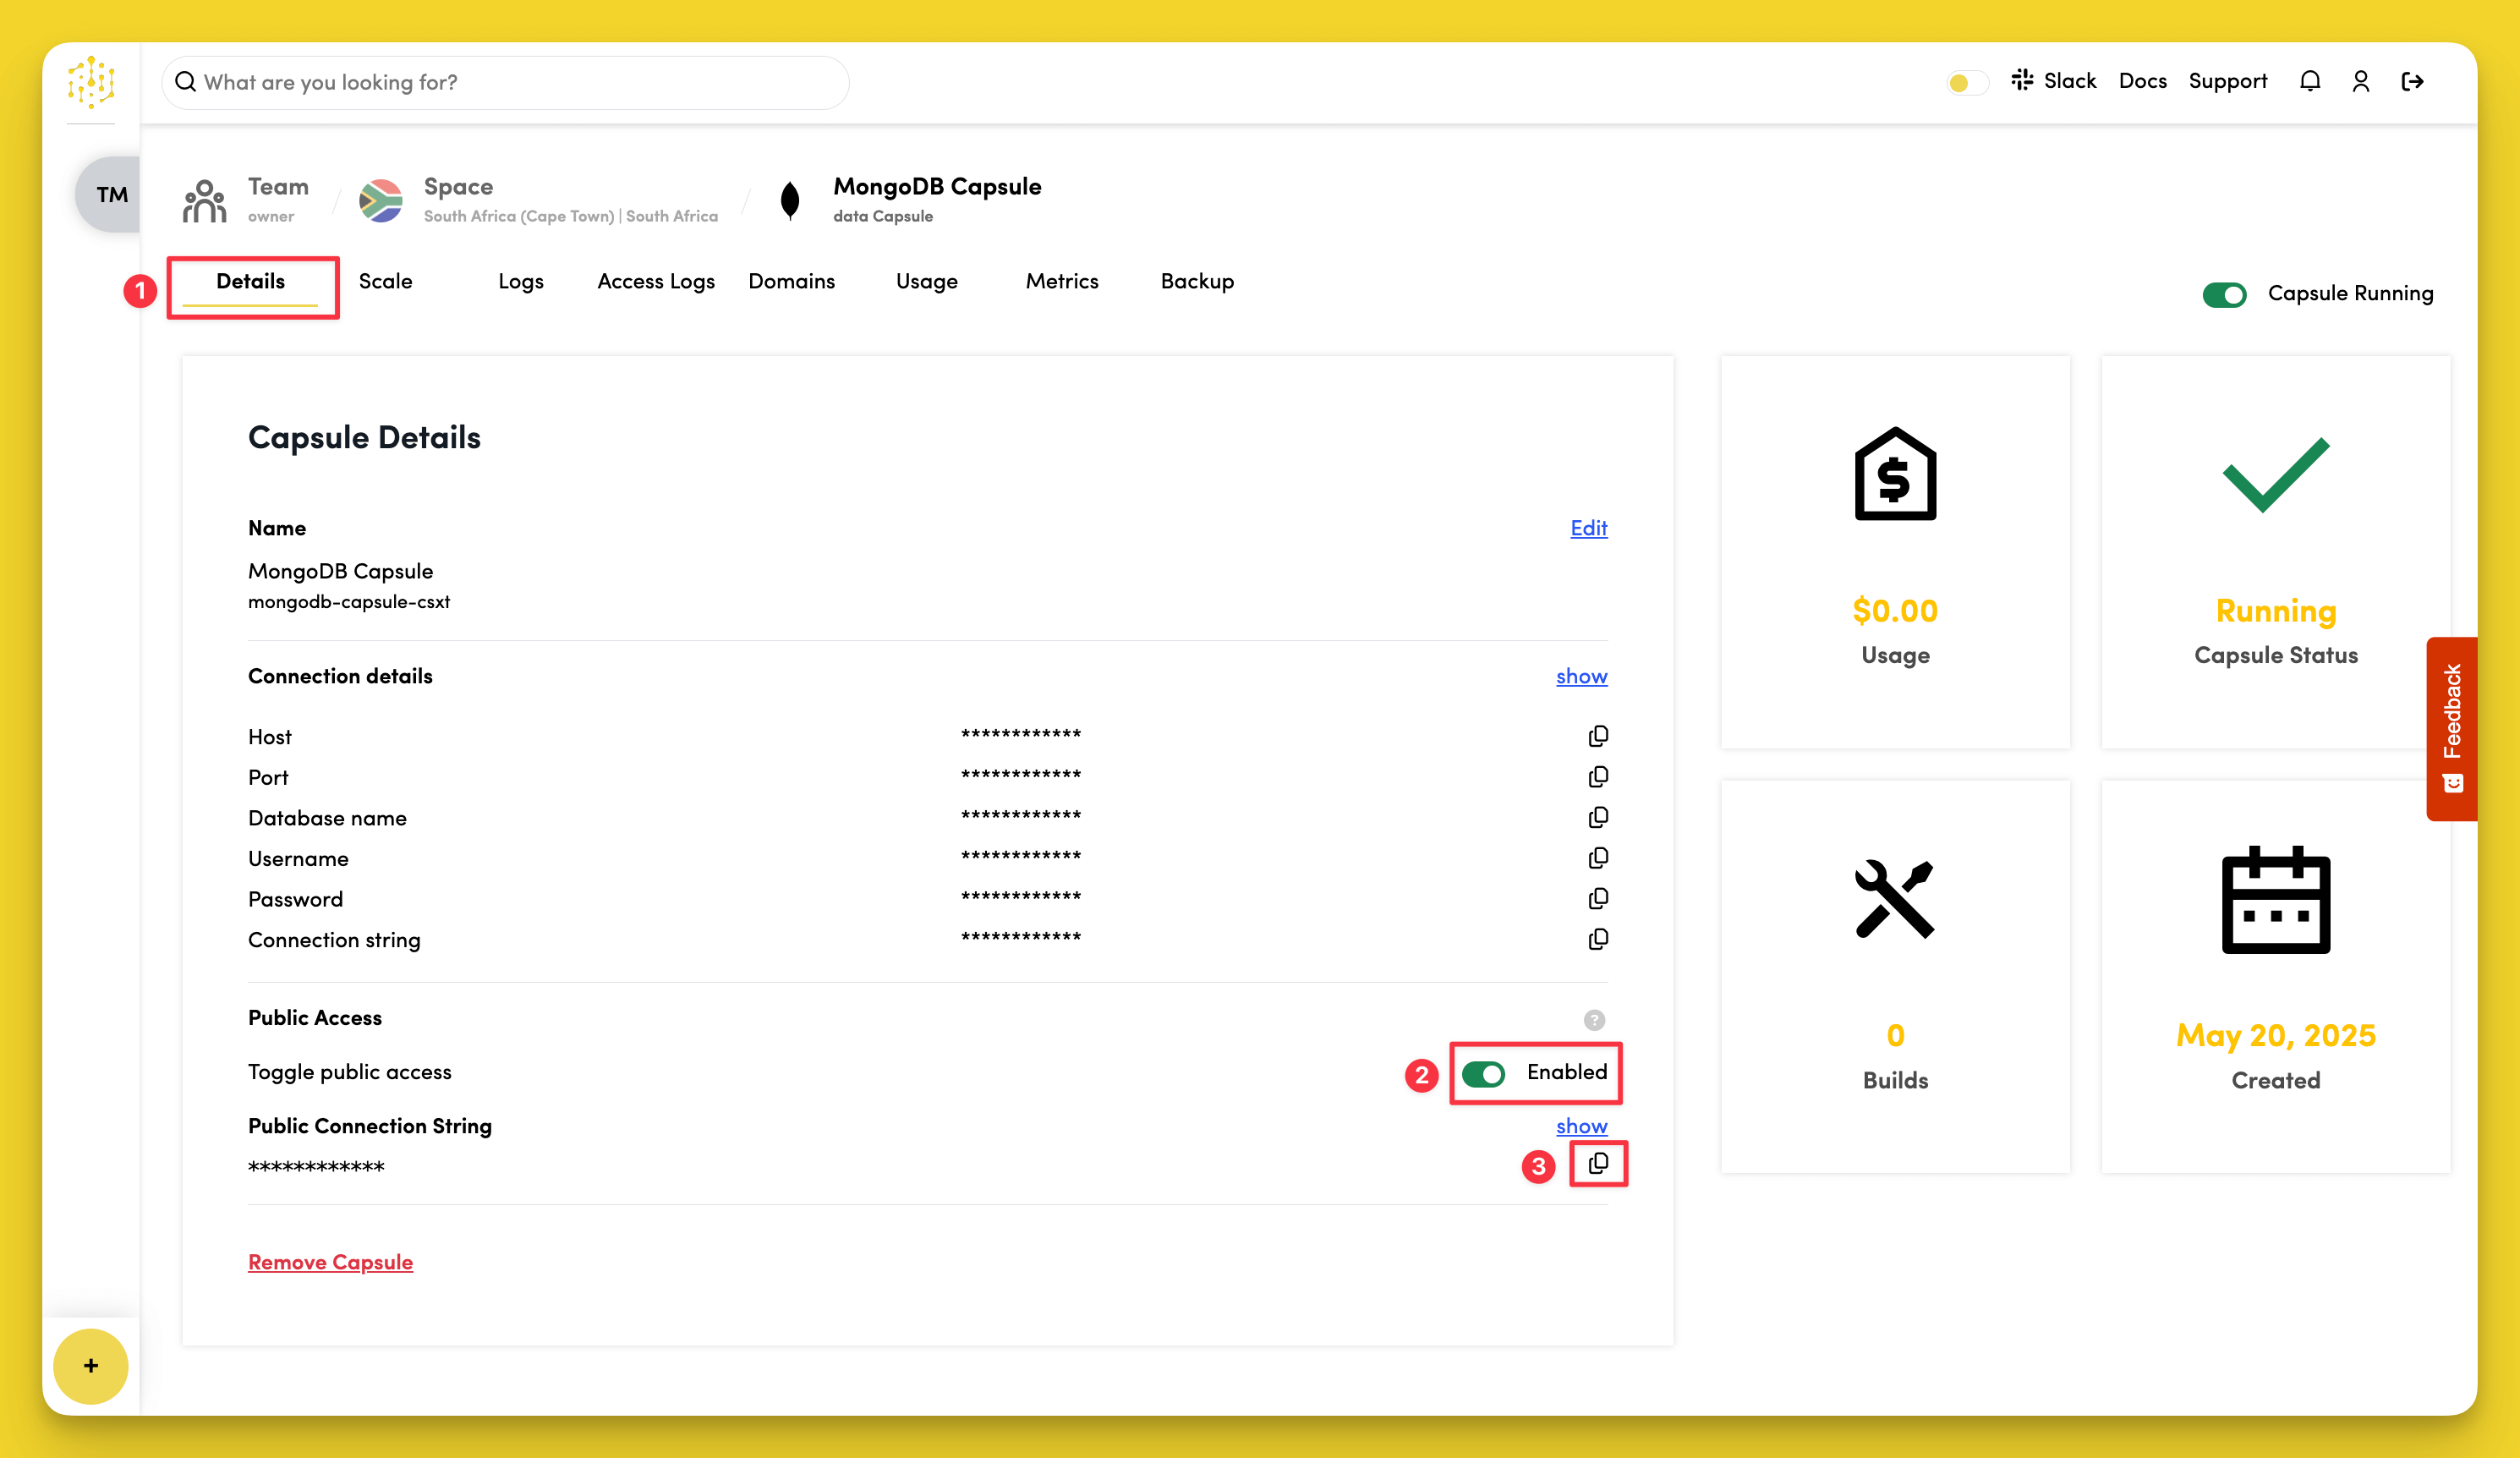The image size is (2520, 1458).
Task: Toggle public access off
Action: pos(1486,1073)
